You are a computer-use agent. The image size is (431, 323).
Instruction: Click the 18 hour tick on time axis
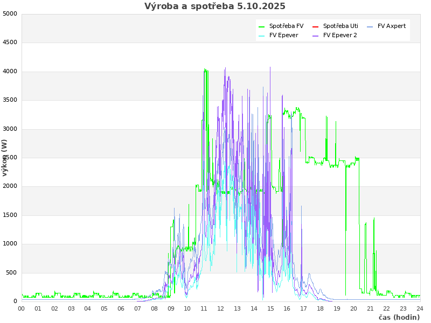click(x=320, y=308)
